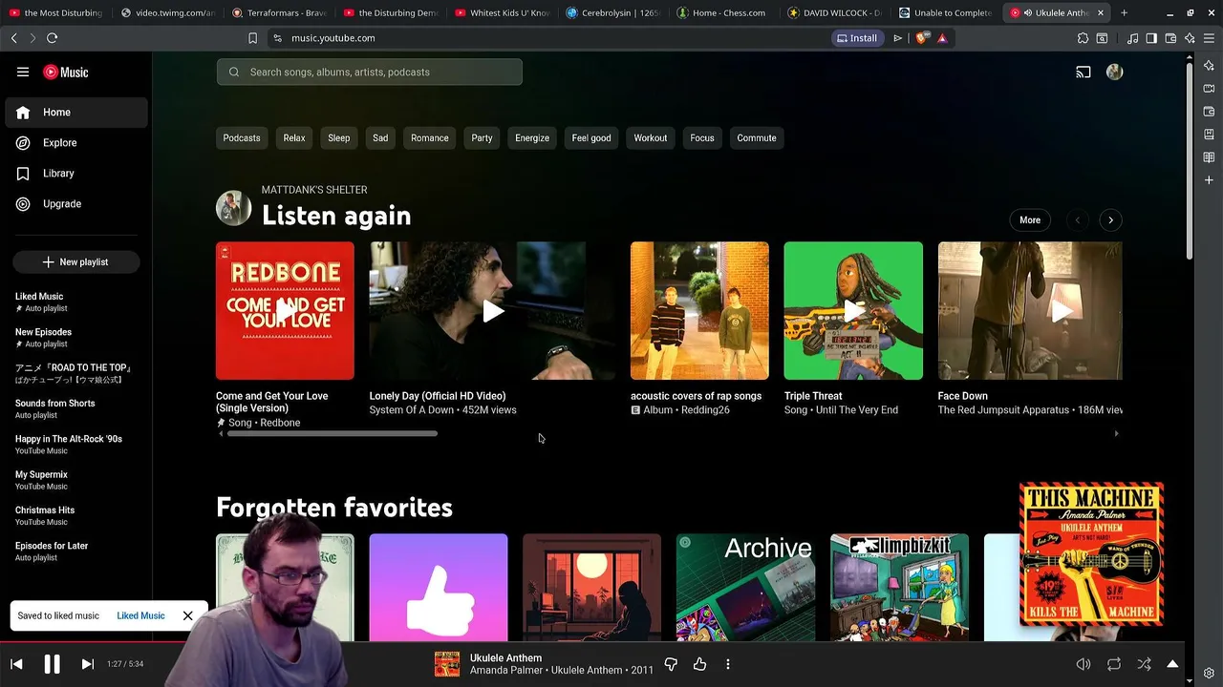Select Explore in the sidebar
This screenshot has width=1223, height=687.
[76, 142]
